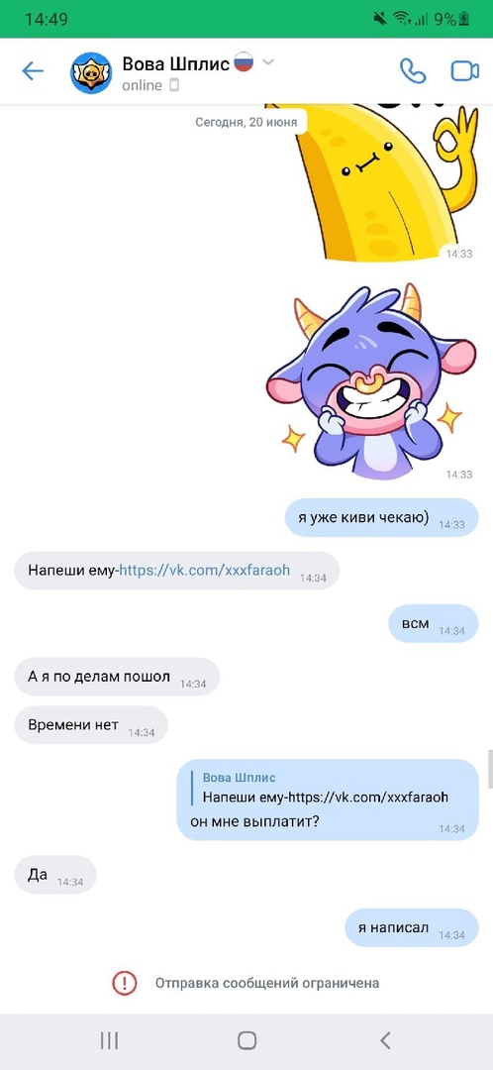Tap the Android back navigation button
The height and width of the screenshot is (1070, 493).
pos(385,1040)
